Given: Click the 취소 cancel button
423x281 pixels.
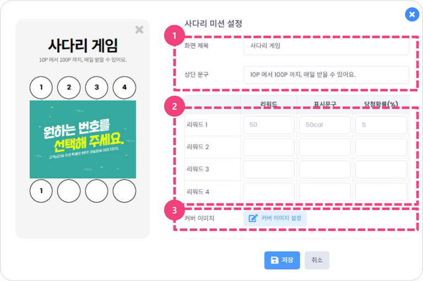Looking at the screenshot, I should (x=317, y=260).
